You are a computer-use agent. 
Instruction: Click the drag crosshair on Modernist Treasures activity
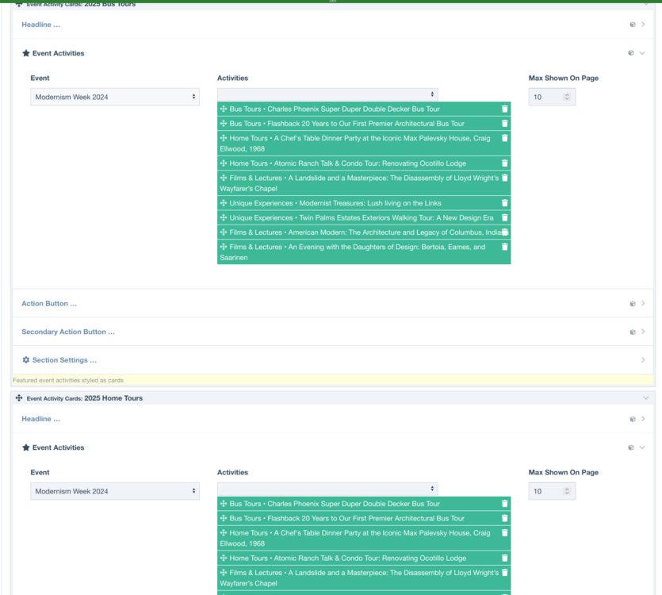point(225,203)
